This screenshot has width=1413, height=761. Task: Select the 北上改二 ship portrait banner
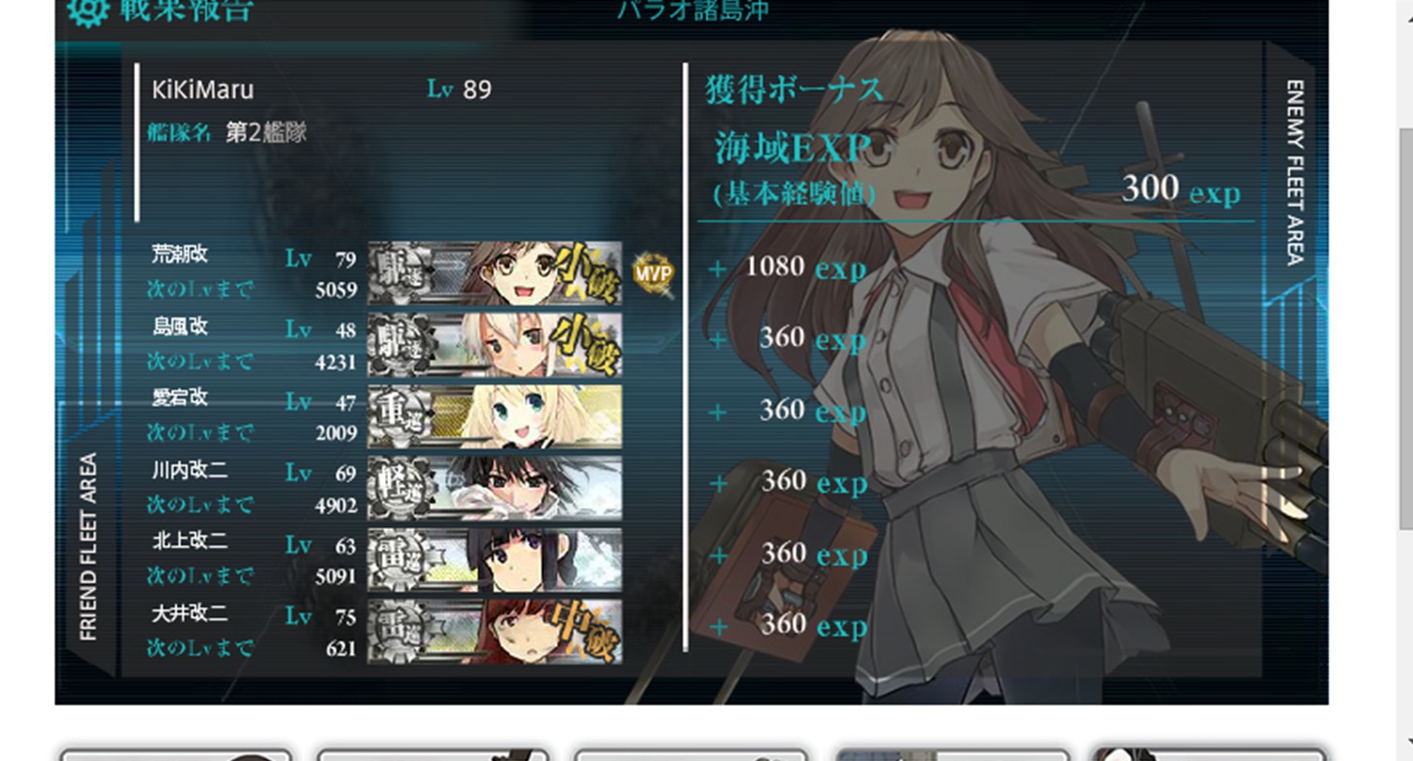[495, 559]
